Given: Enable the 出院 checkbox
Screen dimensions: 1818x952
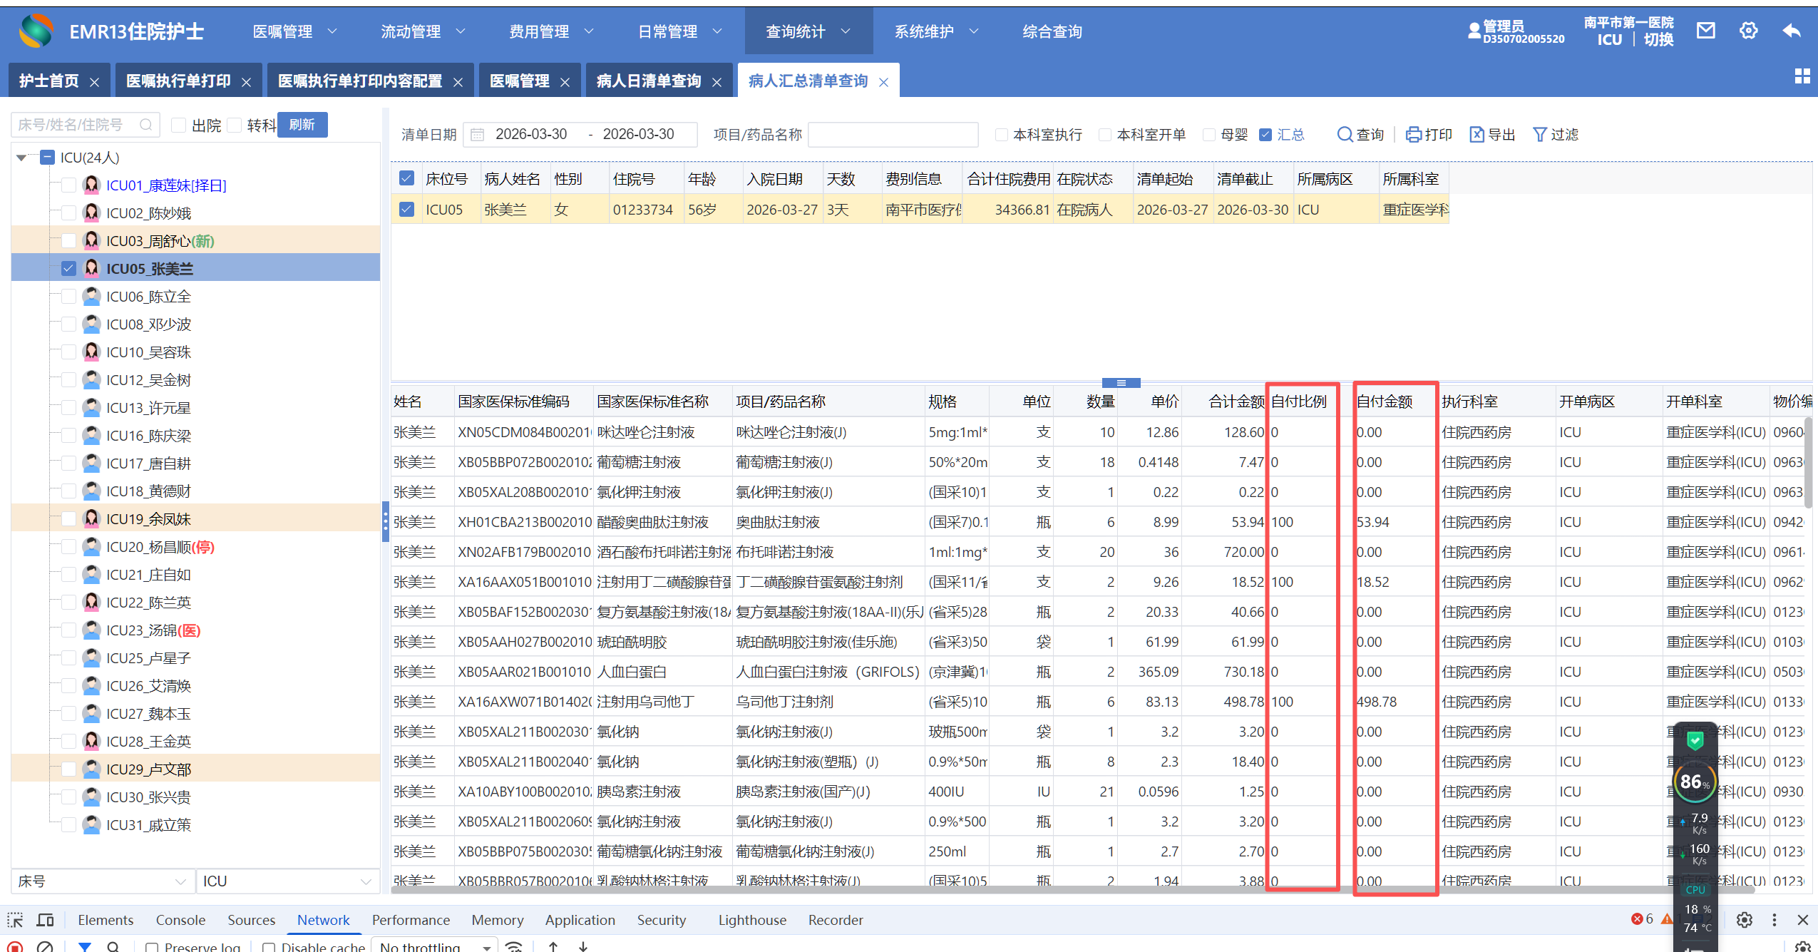Looking at the screenshot, I should [x=179, y=126].
